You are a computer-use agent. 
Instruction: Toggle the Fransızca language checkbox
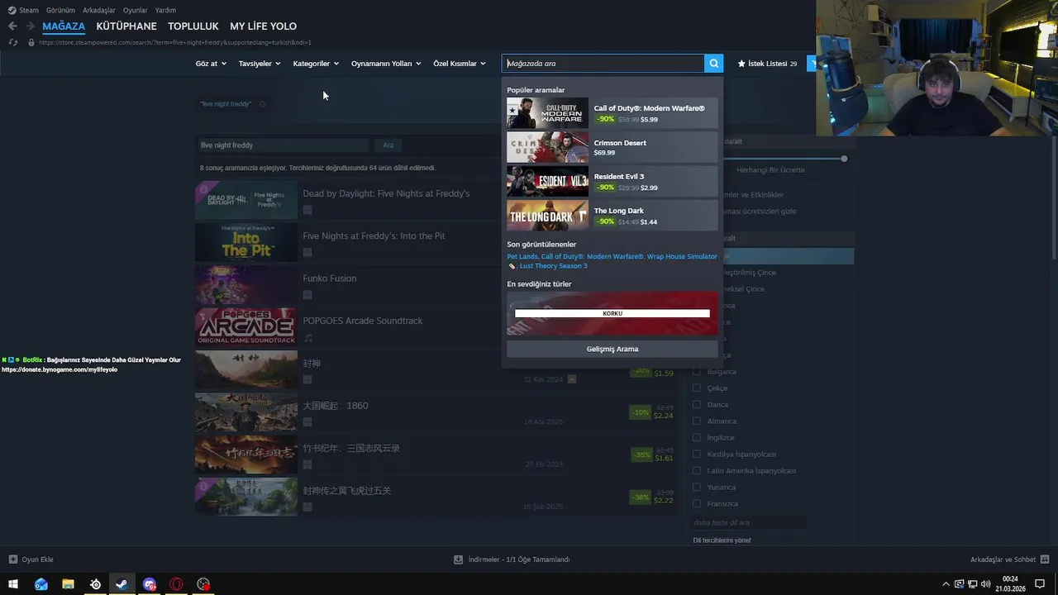click(x=697, y=504)
